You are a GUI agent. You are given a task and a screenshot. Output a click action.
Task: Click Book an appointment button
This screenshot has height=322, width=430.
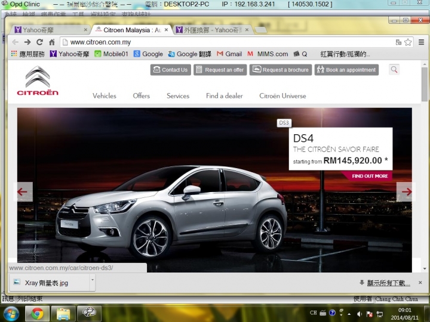tap(346, 70)
